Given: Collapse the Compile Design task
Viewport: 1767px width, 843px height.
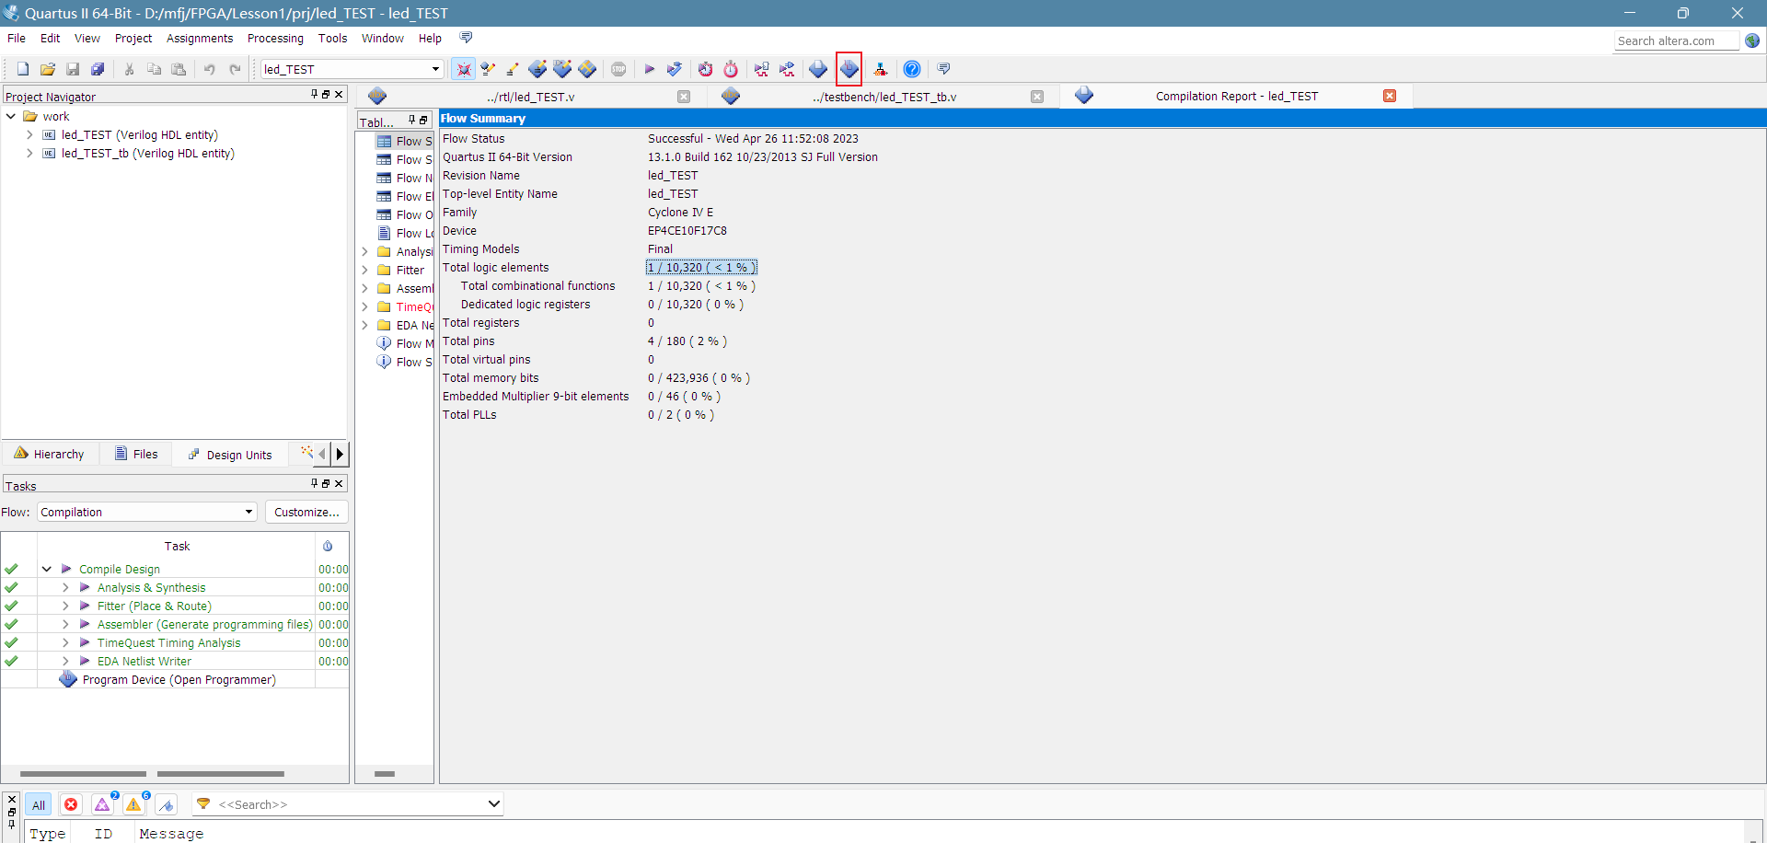Looking at the screenshot, I should 46,569.
